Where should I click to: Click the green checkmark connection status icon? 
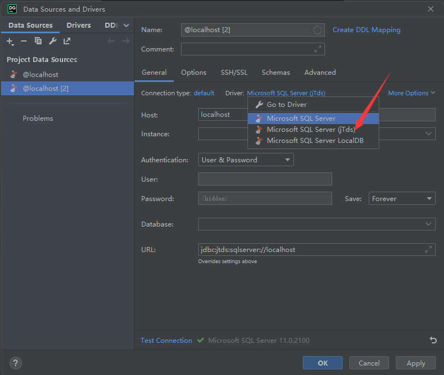(x=200, y=340)
